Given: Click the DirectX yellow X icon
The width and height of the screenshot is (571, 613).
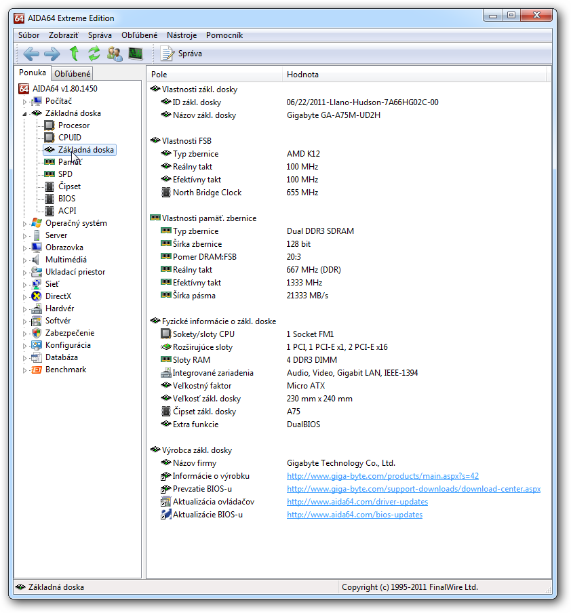Looking at the screenshot, I should [x=37, y=296].
